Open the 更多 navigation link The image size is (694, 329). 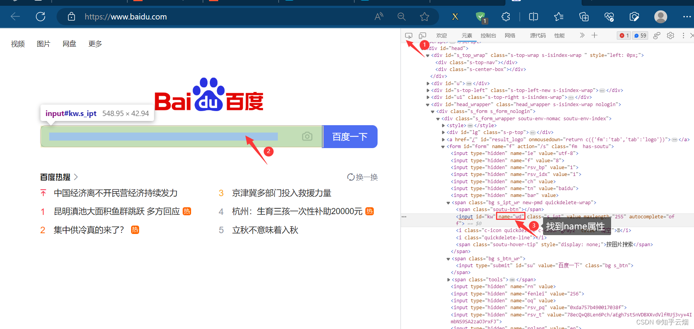(95, 44)
